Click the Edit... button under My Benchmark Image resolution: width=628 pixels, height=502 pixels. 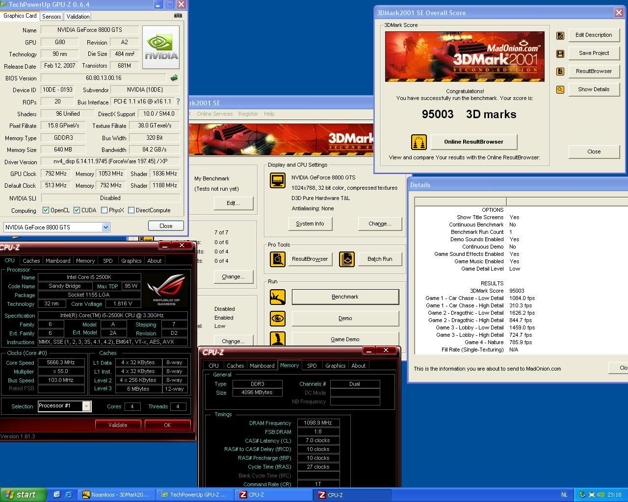(x=233, y=203)
